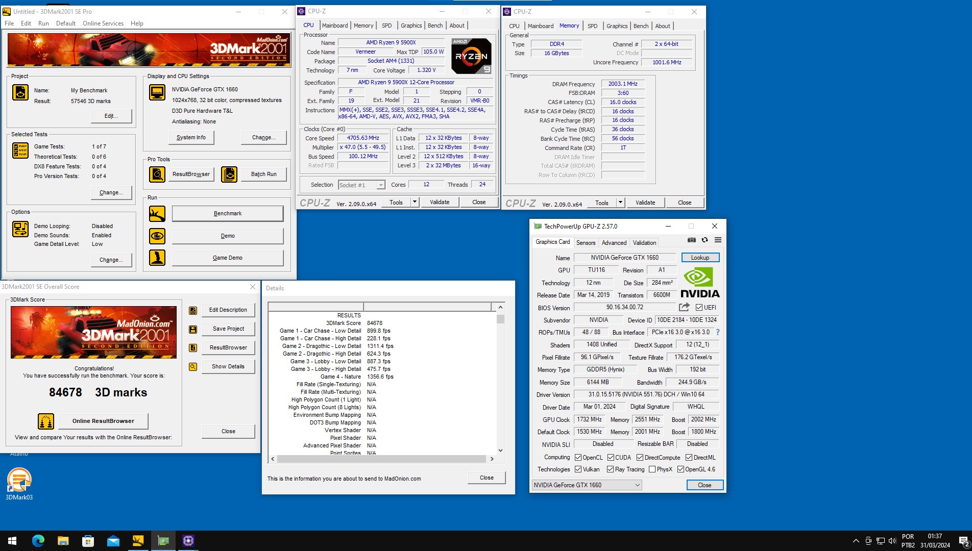Image resolution: width=972 pixels, height=551 pixels.
Task: Toggle the CUDA checkbox
Action: pyautogui.click(x=611, y=458)
